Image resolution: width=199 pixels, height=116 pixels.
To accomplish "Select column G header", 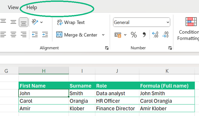I will tap(9, 71).
